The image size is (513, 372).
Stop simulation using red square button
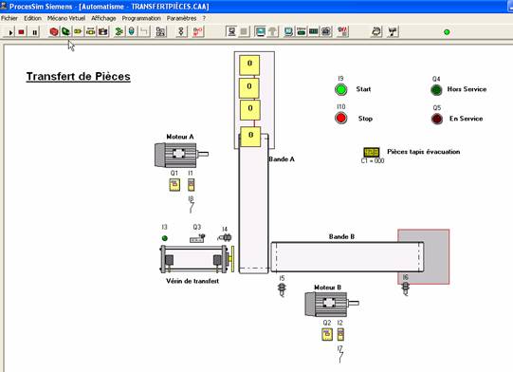click(21, 32)
